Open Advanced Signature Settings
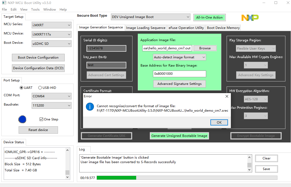Viewport: 291px width, 187px height. (180, 84)
